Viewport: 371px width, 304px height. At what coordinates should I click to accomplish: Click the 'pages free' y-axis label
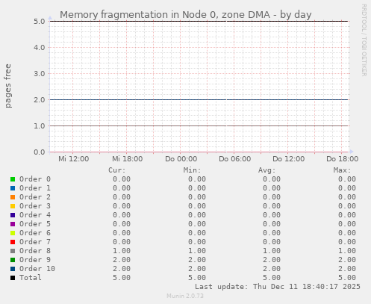pyautogui.click(x=8, y=86)
